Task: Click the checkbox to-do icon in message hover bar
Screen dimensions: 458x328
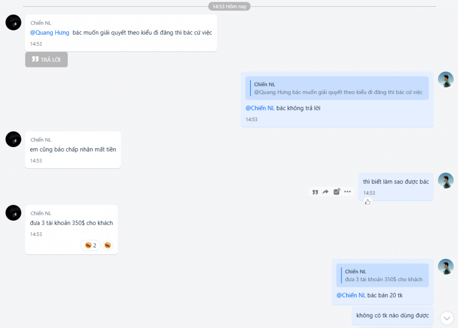Action: [337, 192]
